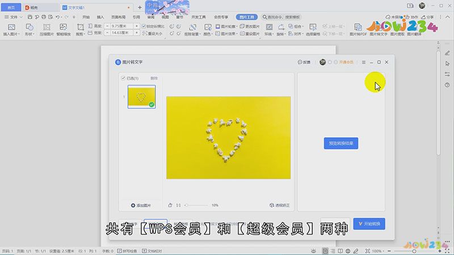The height and width of the screenshot is (255, 454).
Task: Click the 反馈 feedback icon in dialog
Action: 300,62
